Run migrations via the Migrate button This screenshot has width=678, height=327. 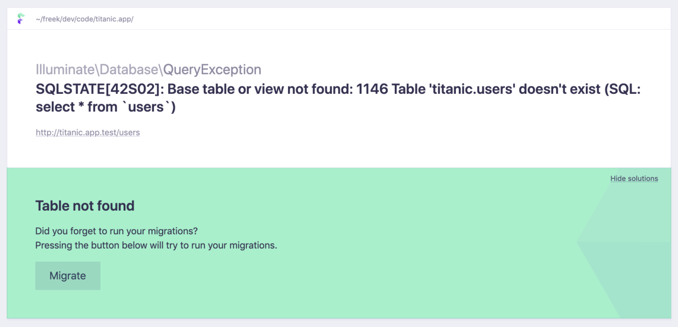point(68,276)
